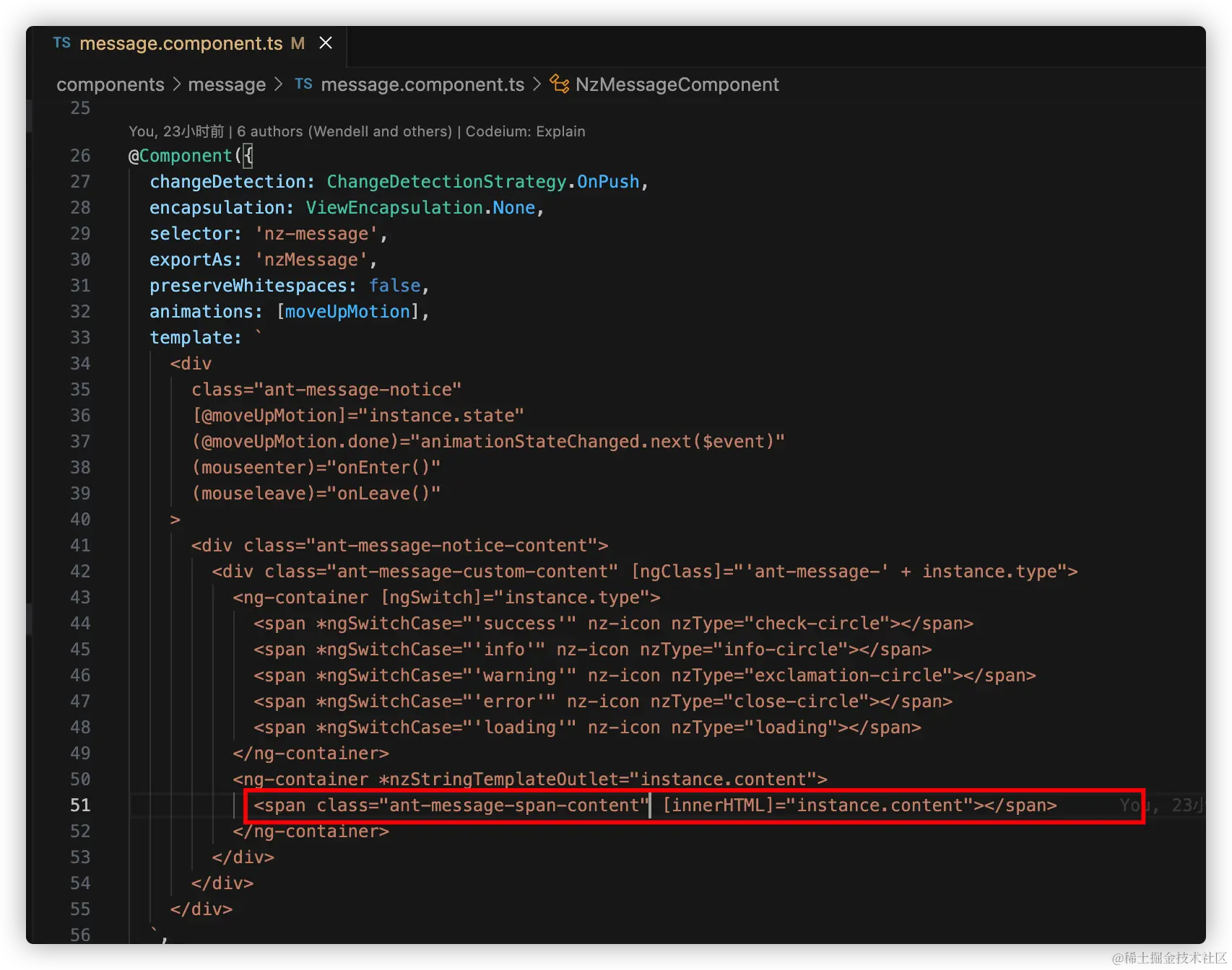Close the message.component.ts tab
Screen dimensions: 1232x970
click(326, 43)
